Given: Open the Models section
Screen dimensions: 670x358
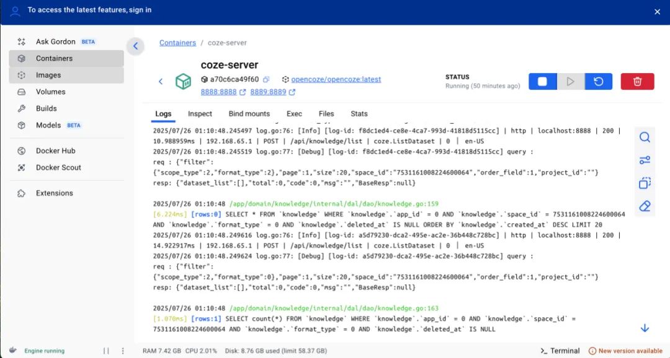Looking at the screenshot, I should pos(66,125).
